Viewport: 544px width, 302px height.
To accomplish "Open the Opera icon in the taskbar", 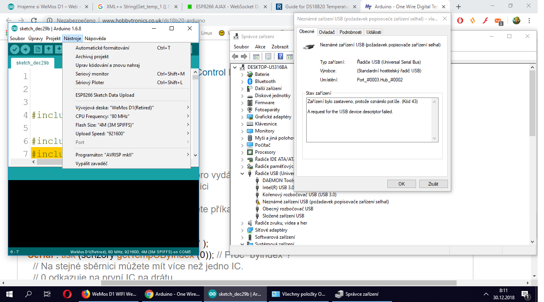I will point(67,294).
